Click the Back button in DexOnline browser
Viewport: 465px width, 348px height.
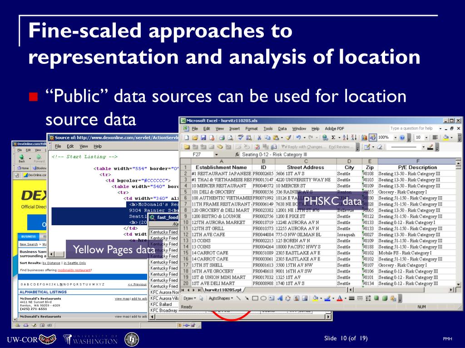22,158
